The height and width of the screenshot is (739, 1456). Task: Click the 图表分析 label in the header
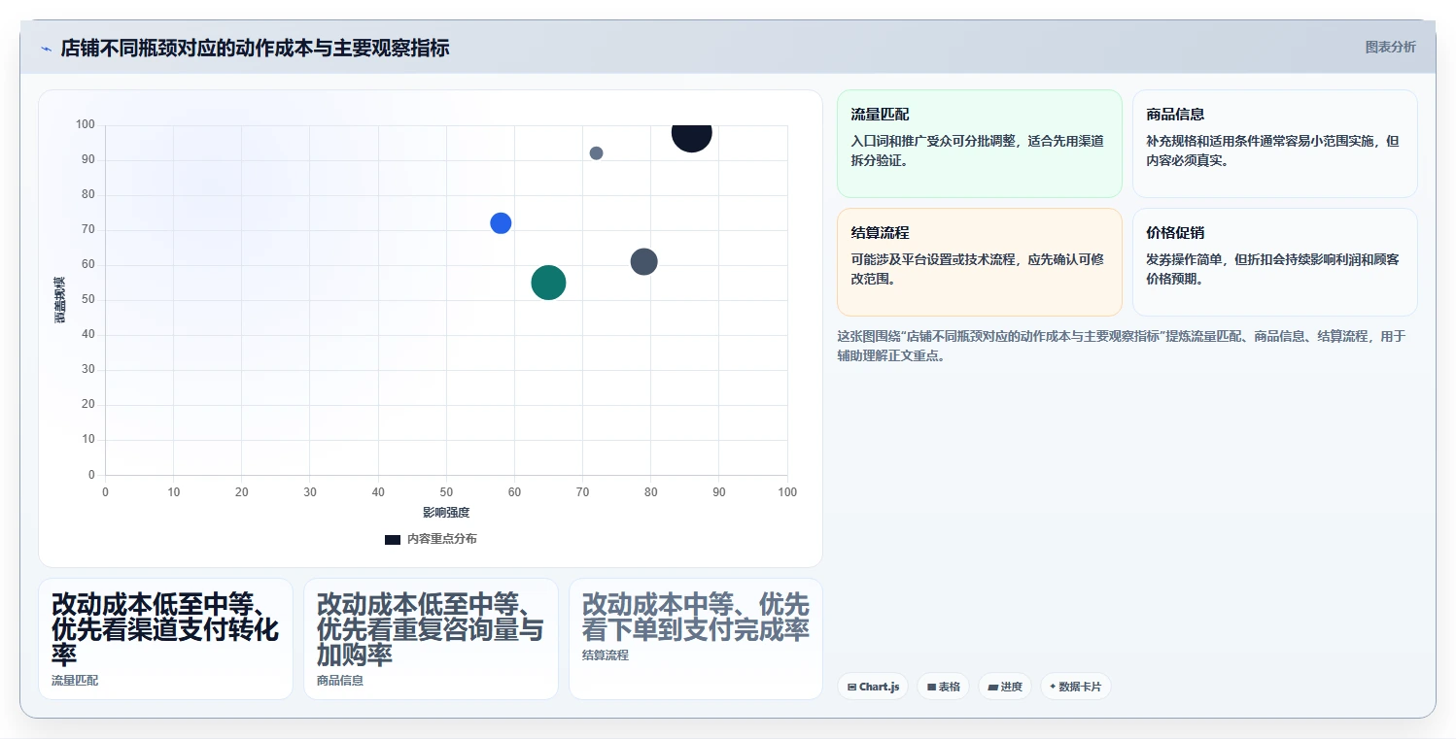tap(1390, 47)
